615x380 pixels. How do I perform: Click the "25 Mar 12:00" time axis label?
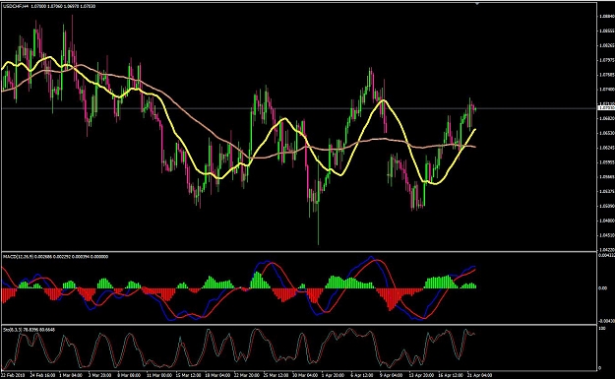tap(277, 375)
